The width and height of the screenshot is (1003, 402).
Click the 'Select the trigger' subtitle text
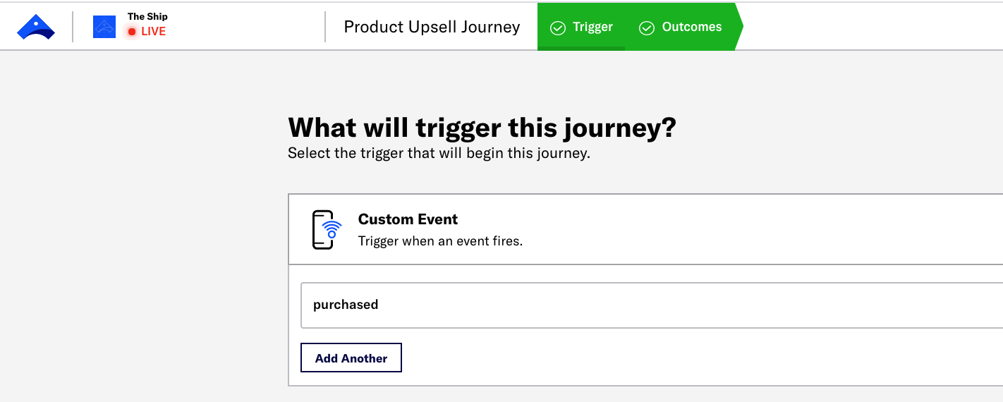coord(438,153)
